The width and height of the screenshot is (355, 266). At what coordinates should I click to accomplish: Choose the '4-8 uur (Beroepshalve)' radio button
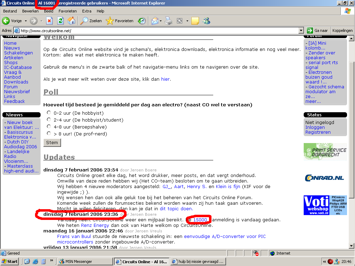coord(49,126)
